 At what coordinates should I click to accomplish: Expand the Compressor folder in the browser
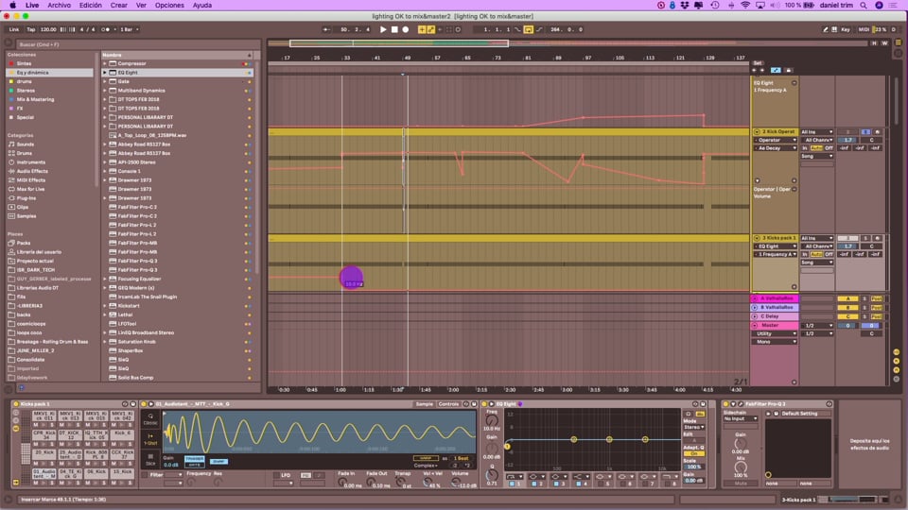click(x=105, y=63)
